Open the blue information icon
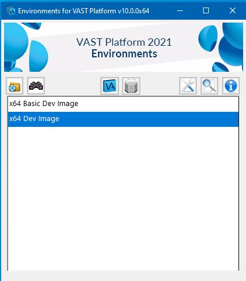 231,86
